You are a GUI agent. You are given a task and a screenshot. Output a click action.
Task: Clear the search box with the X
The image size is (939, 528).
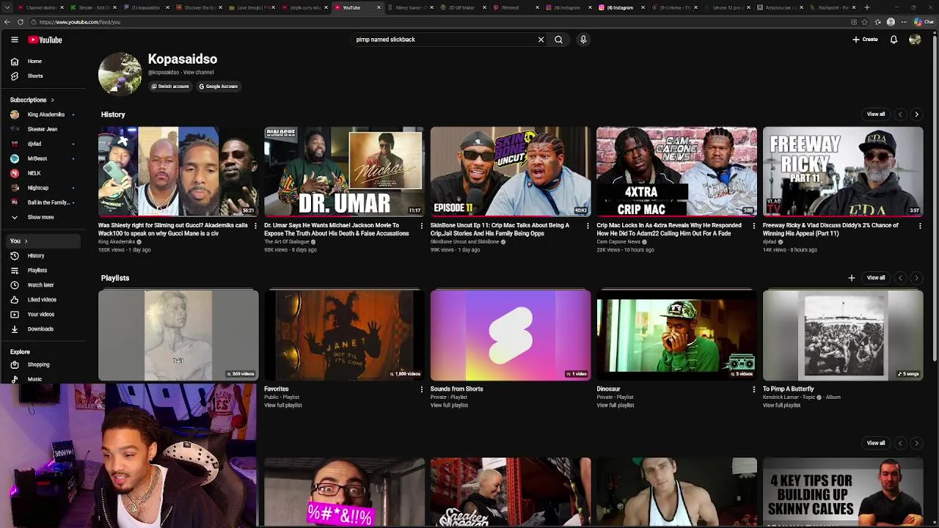[x=541, y=40]
